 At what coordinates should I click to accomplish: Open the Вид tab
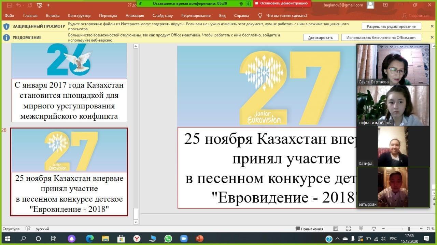tap(222, 16)
